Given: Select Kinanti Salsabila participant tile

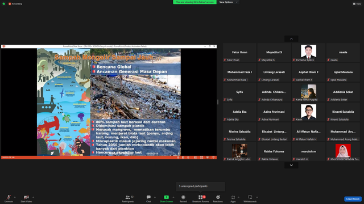Looking at the screenshot, I should (343, 112).
